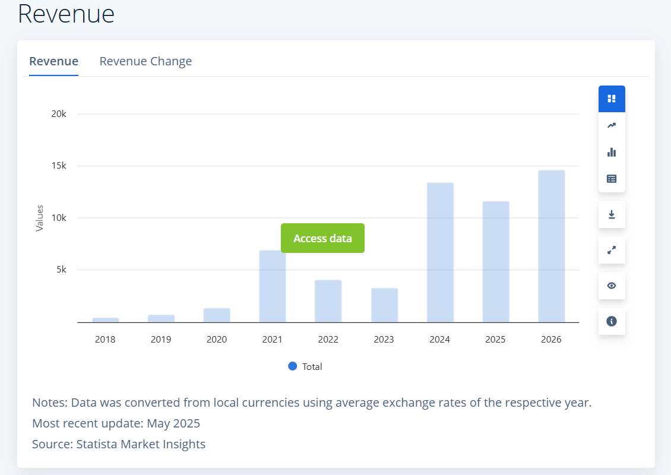Switch to bar chart view icon
Screen dimensions: 671x475
[x=612, y=153]
